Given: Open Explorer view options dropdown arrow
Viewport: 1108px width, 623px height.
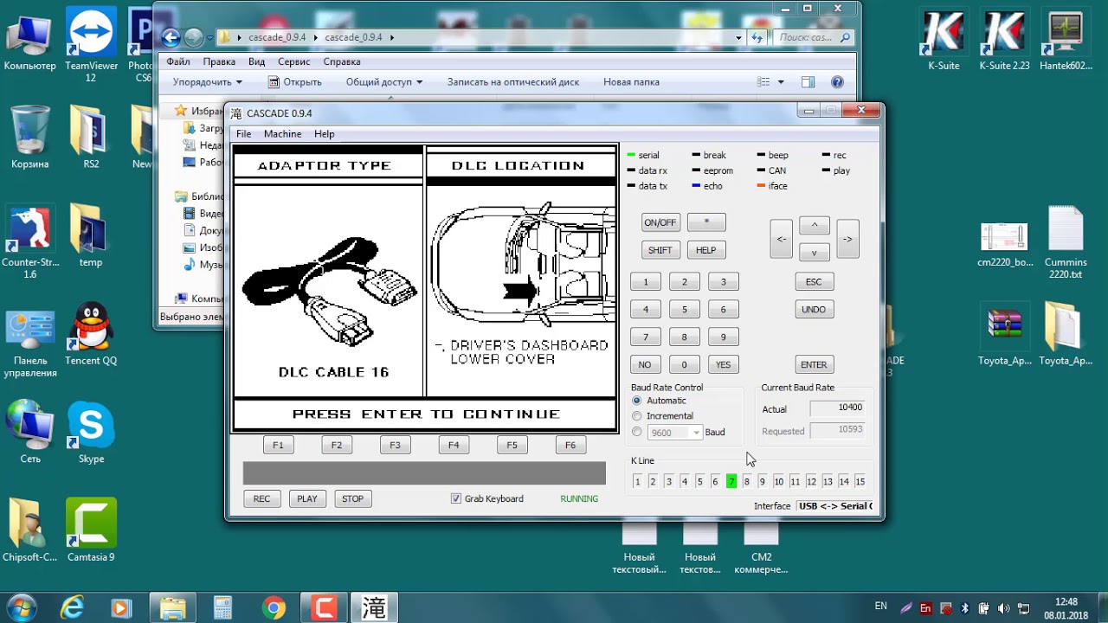Looking at the screenshot, I should pos(781,82).
